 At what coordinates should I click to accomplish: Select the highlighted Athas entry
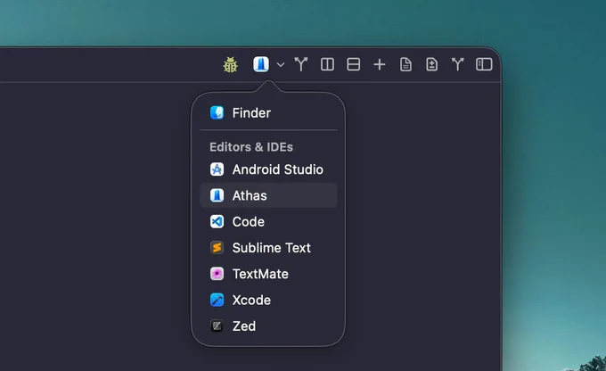coord(268,195)
